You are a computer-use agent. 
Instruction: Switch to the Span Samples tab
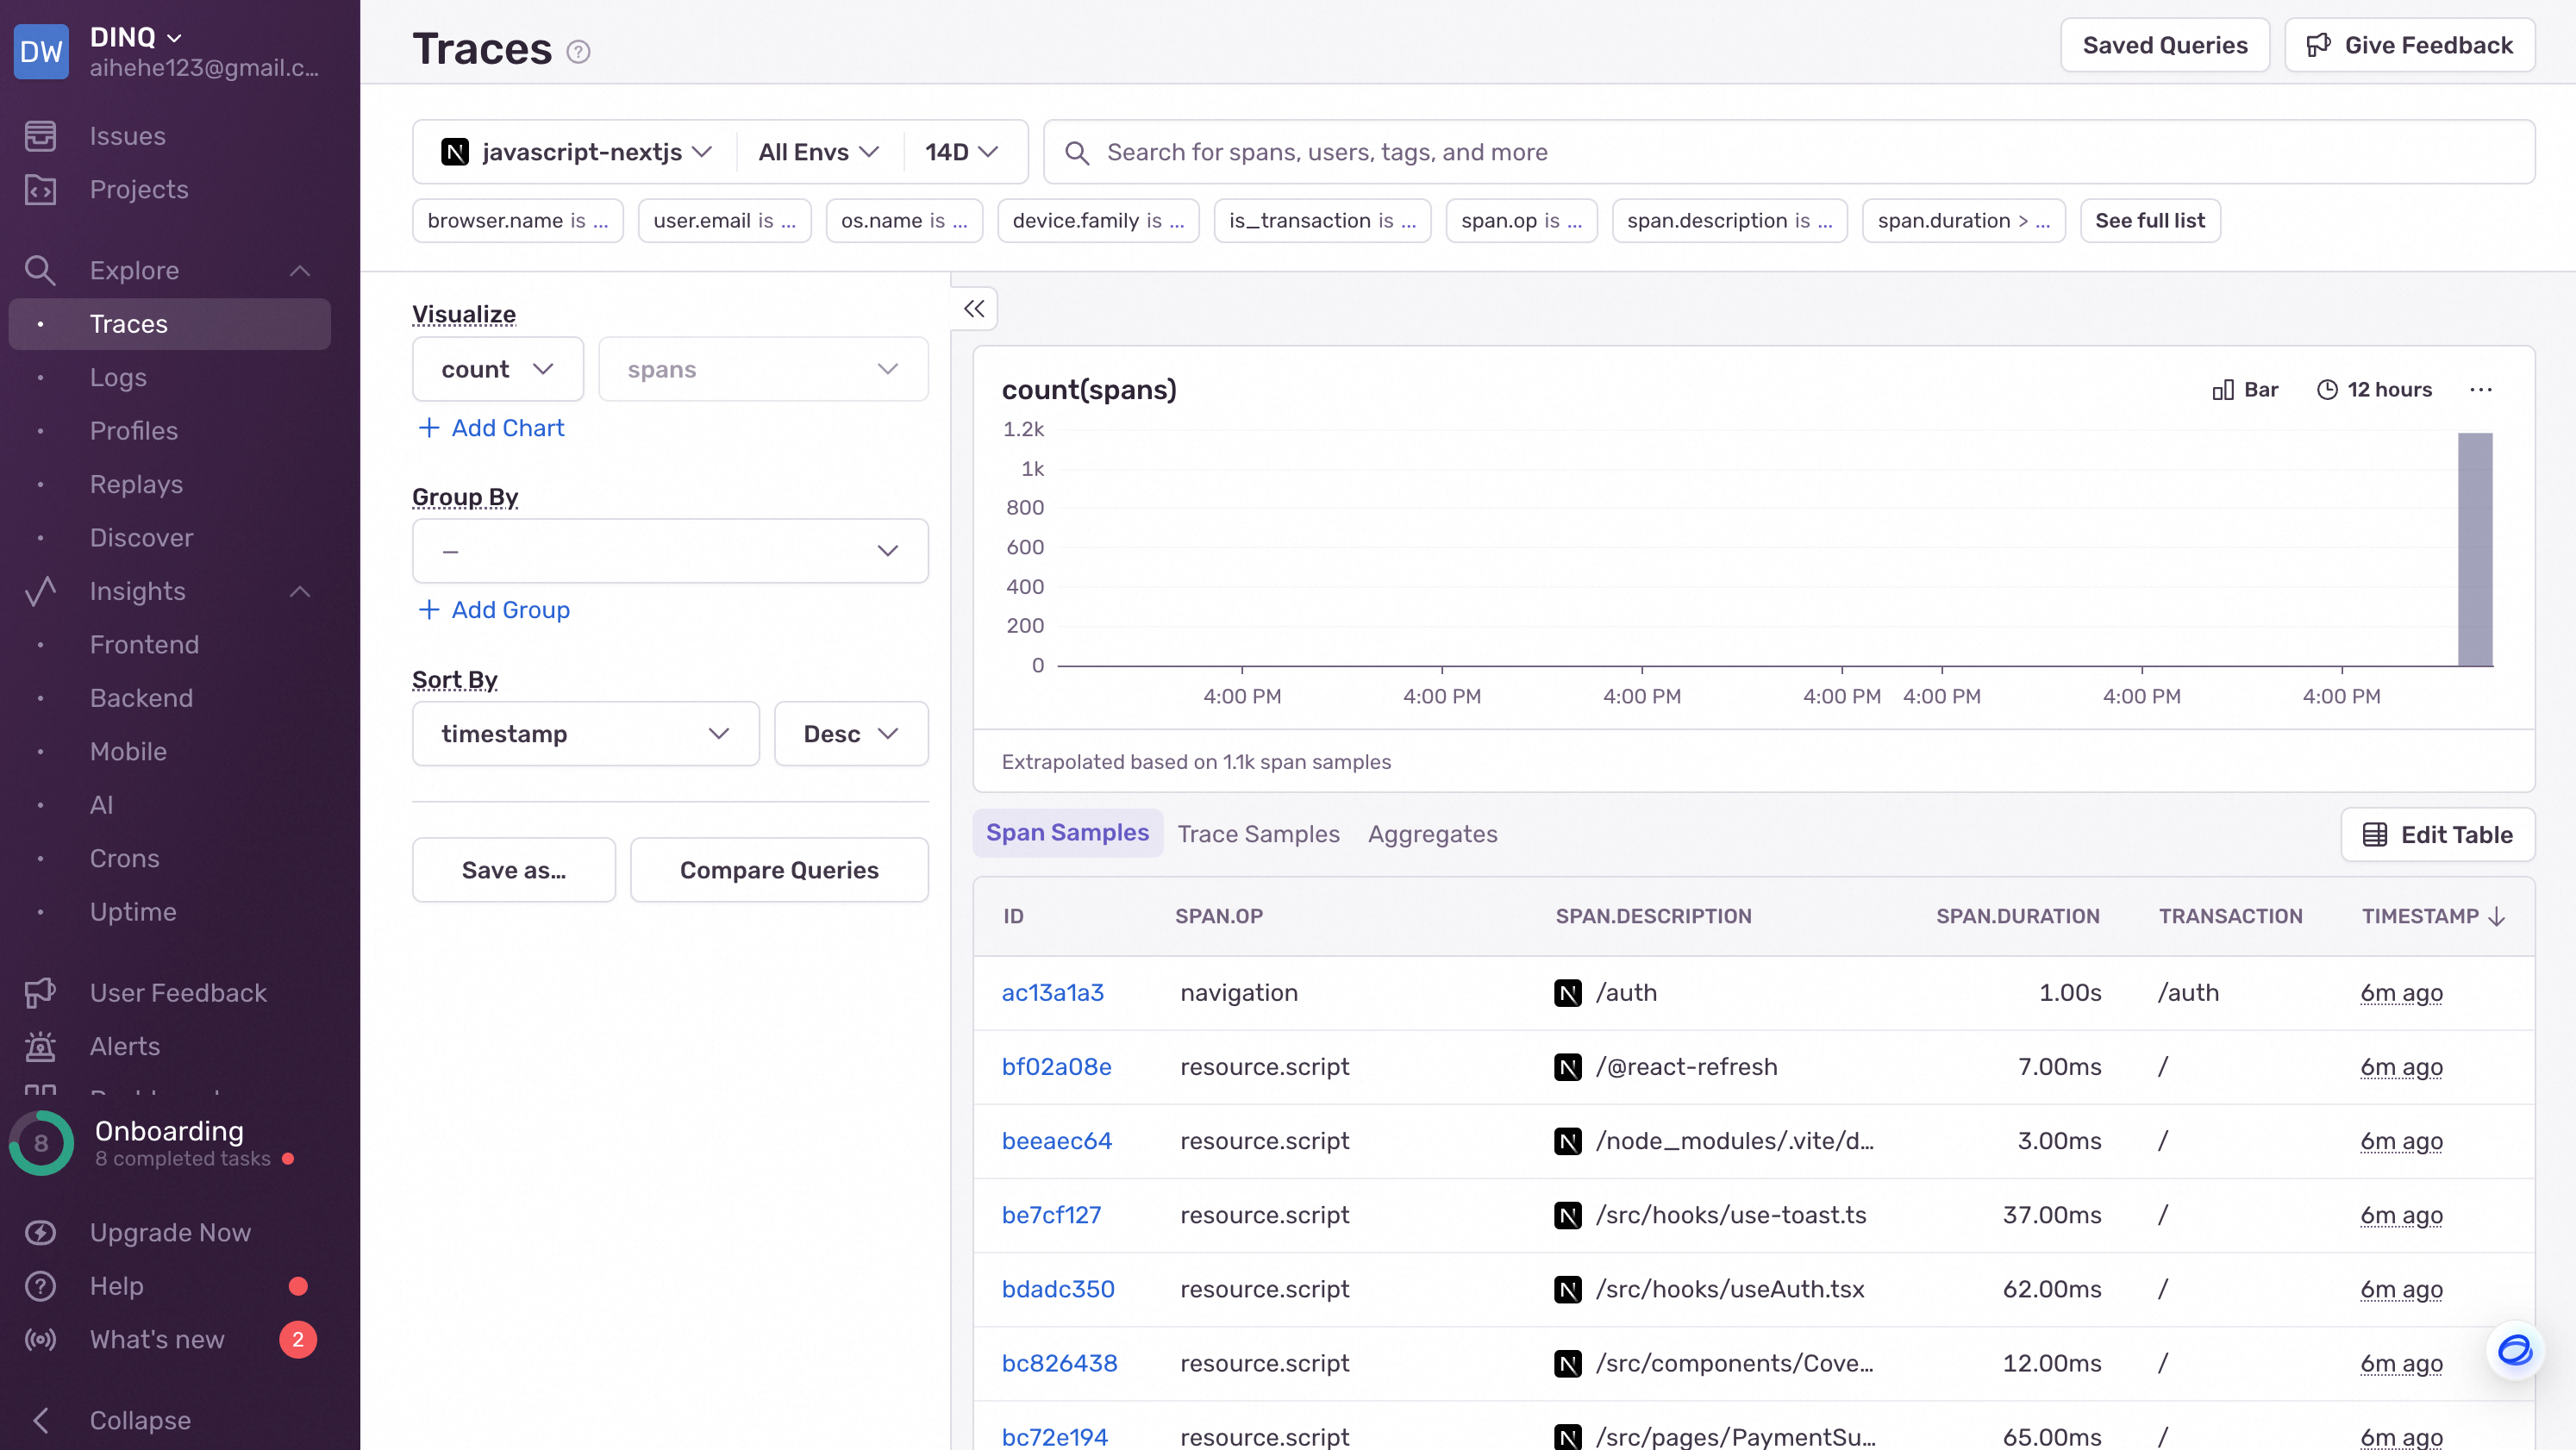pos(1067,833)
